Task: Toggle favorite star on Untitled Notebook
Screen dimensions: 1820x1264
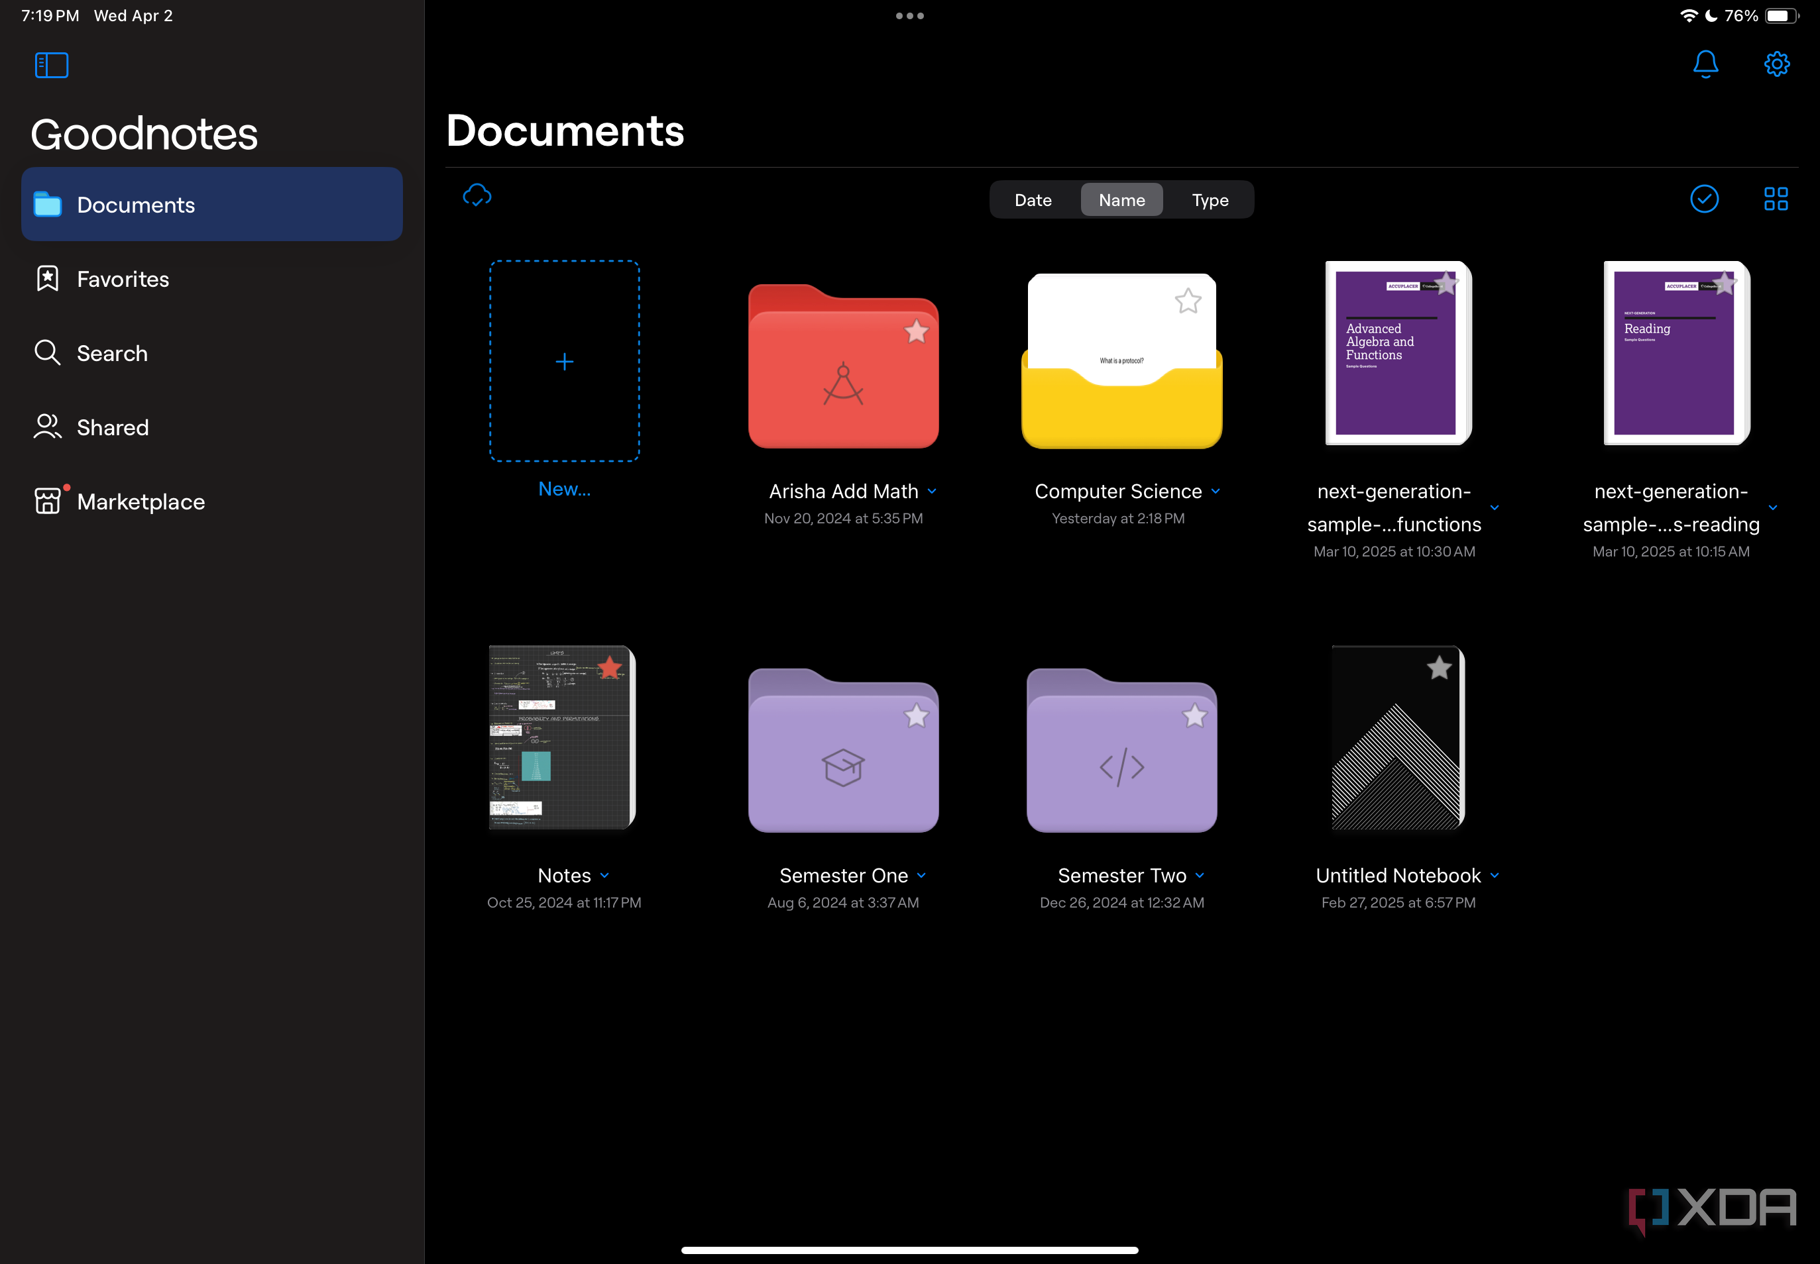Action: point(1439,668)
